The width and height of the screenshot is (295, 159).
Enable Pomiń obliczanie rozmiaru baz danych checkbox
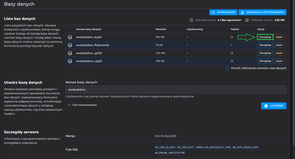(x=227, y=68)
